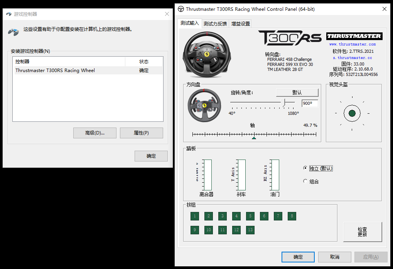Click button indicator 9
Image resolution: width=393 pixels, height=269 pixels.
click(195, 230)
